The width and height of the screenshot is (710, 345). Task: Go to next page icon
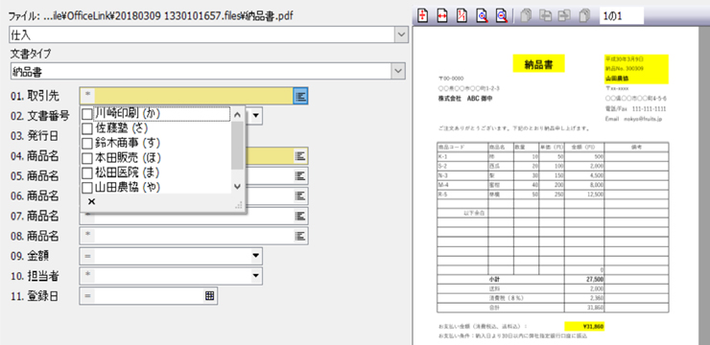(565, 16)
